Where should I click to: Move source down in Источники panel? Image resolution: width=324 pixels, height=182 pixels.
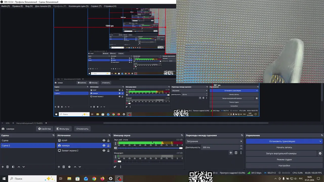tap(80, 167)
